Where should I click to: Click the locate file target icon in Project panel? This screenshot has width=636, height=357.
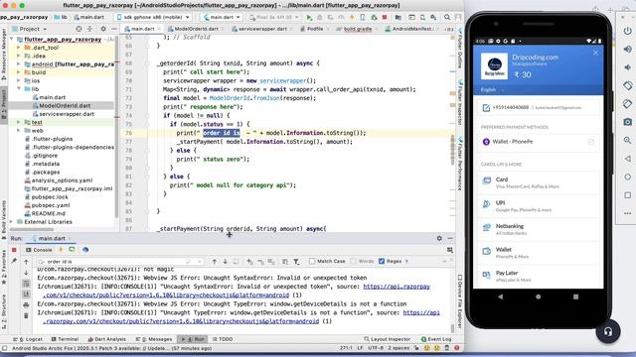(79, 29)
